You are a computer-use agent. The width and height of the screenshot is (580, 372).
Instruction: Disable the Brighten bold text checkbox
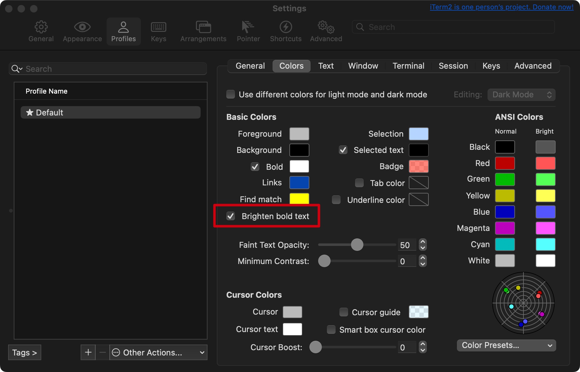231,216
